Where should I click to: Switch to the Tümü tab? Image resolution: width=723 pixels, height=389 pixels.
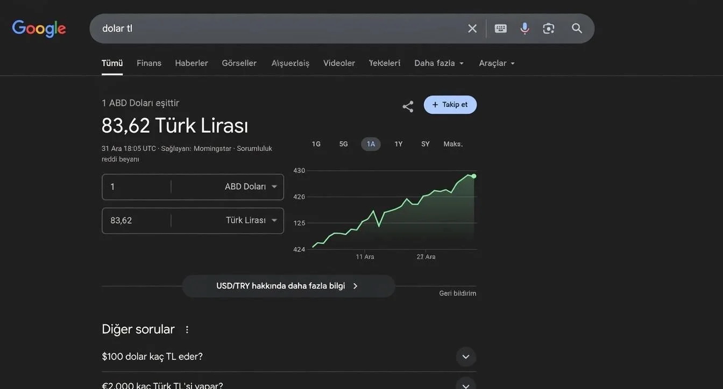tap(112, 63)
